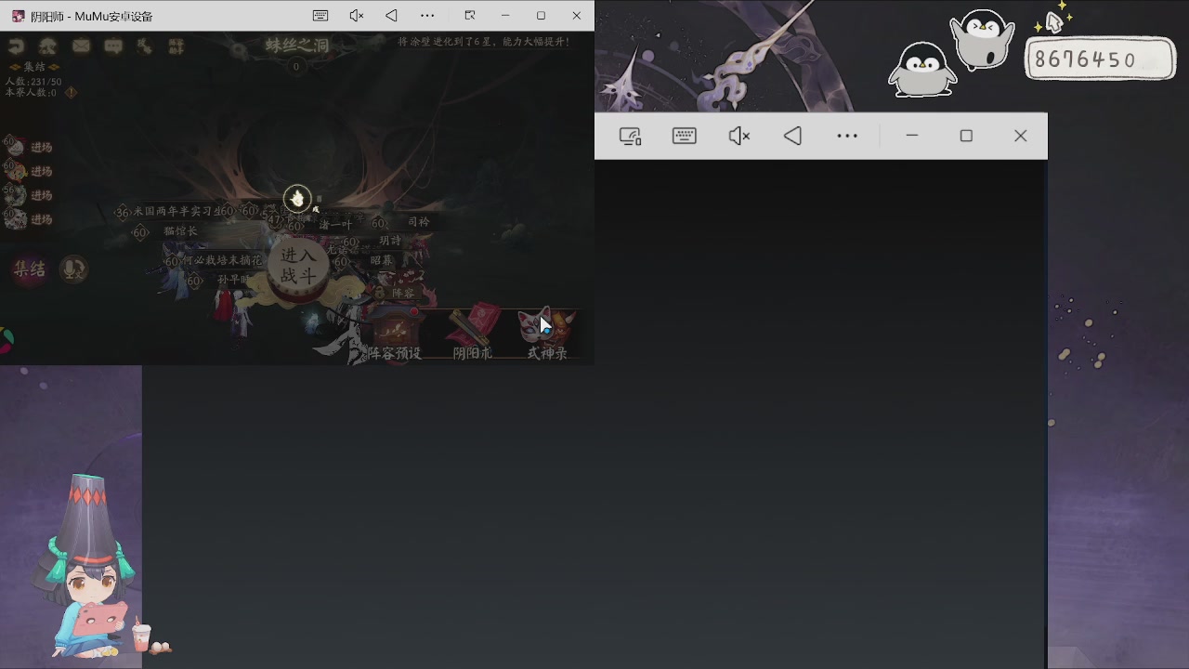Image resolution: width=1189 pixels, height=669 pixels.
Task: Open the chat speech bubble icon
Action: click(x=113, y=46)
